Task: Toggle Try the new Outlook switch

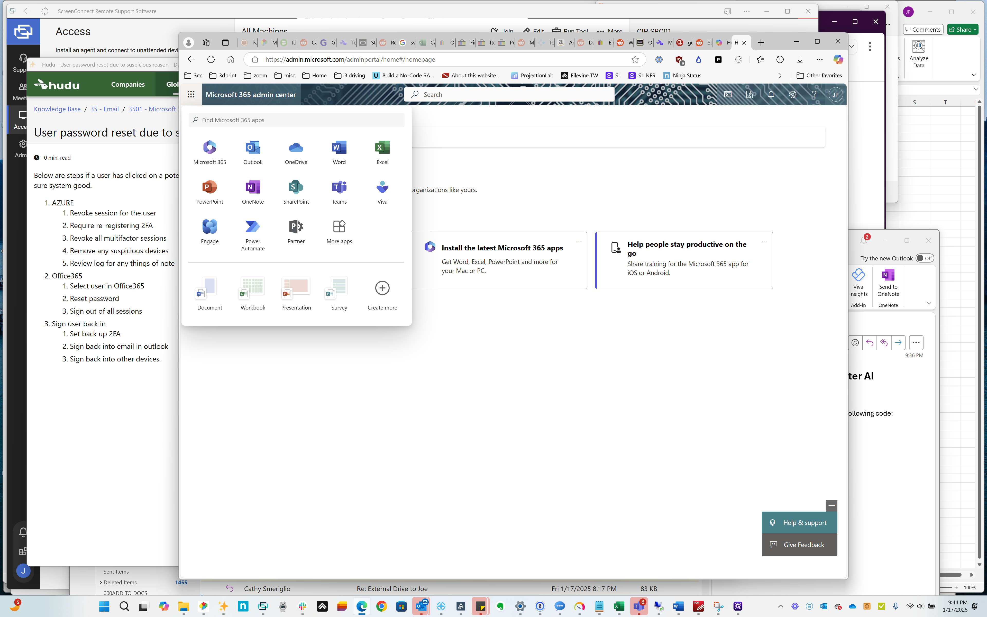Action: 924,258
